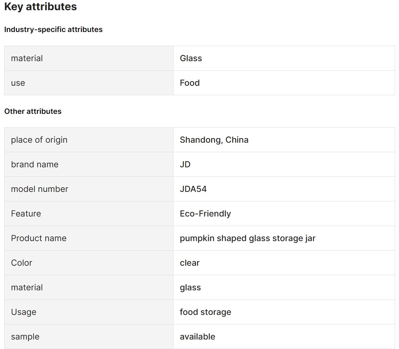Click the Key attributes heading

[40, 7]
